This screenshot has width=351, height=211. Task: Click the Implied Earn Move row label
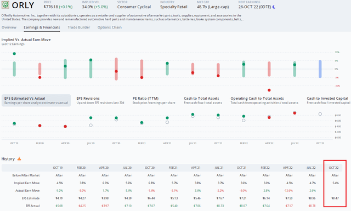tap(27, 183)
